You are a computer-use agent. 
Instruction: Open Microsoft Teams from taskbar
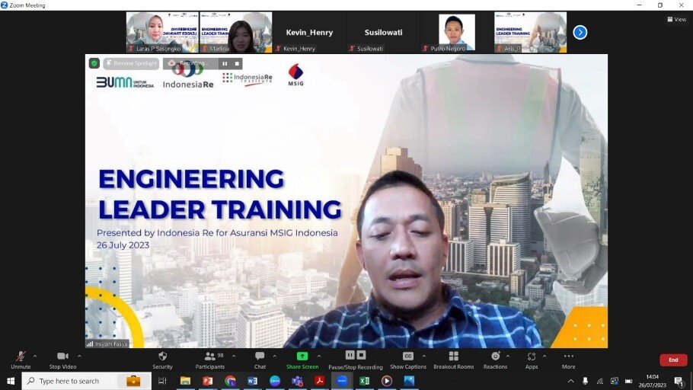pyautogui.click(x=298, y=381)
